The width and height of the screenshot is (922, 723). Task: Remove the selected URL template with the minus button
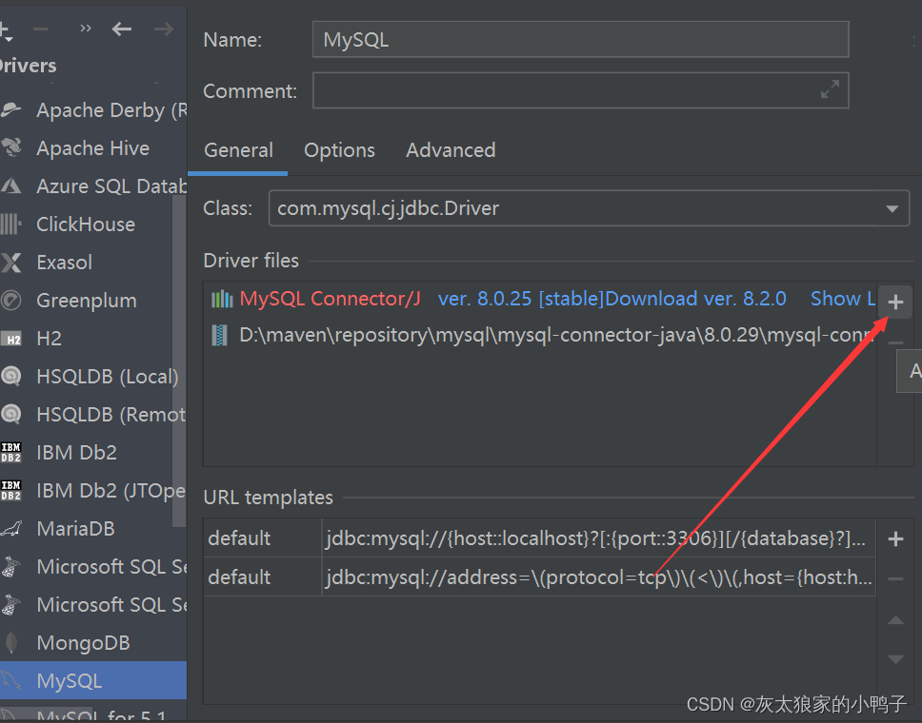895,578
